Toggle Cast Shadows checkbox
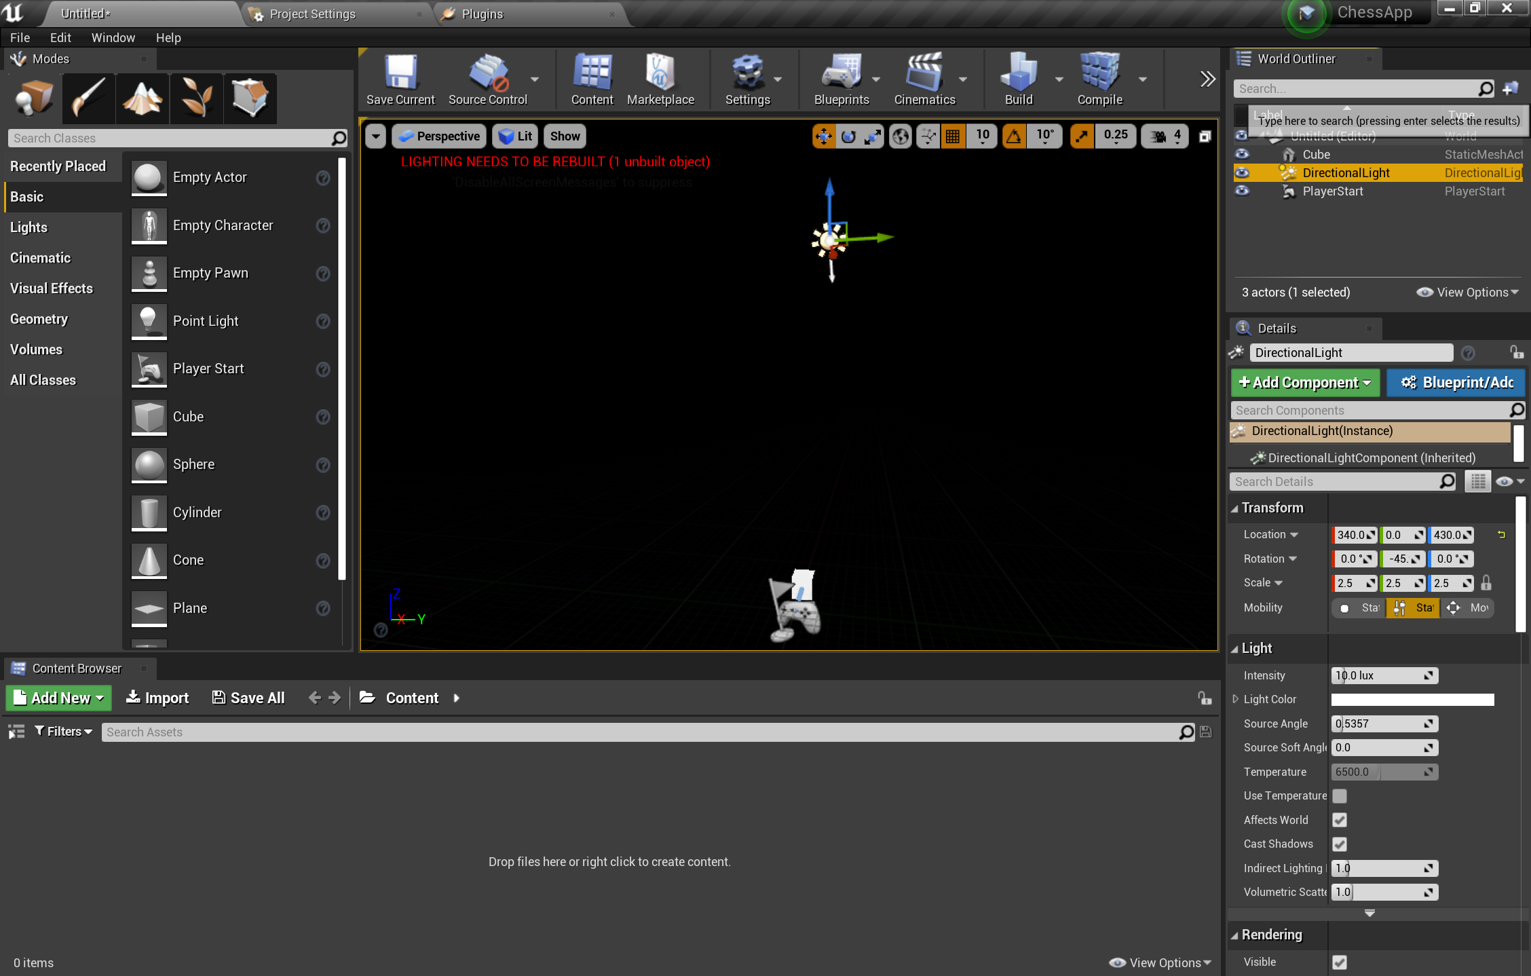 pos(1339,843)
